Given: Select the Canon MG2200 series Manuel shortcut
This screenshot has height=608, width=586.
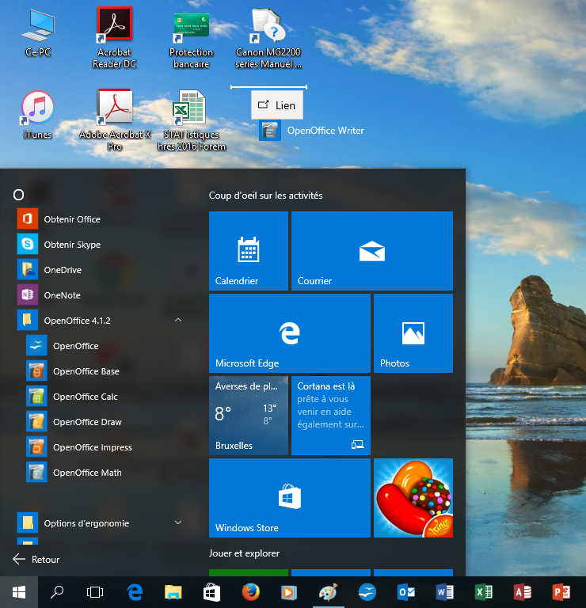Looking at the screenshot, I should pos(268,39).
